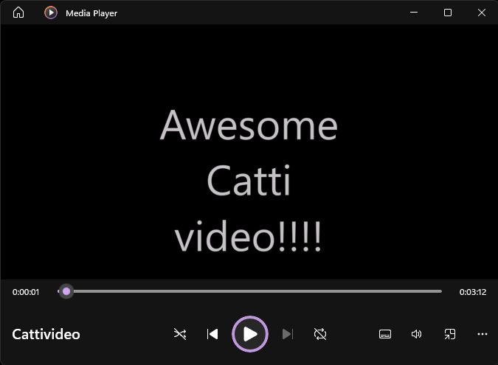Image resolution: width=498 pixels, height=365 pixels.
Task: Click the Media Player app logo
Action: [x=51, y=13]
